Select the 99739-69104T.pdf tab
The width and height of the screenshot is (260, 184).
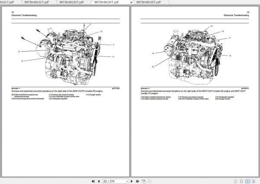coord(107,2)
